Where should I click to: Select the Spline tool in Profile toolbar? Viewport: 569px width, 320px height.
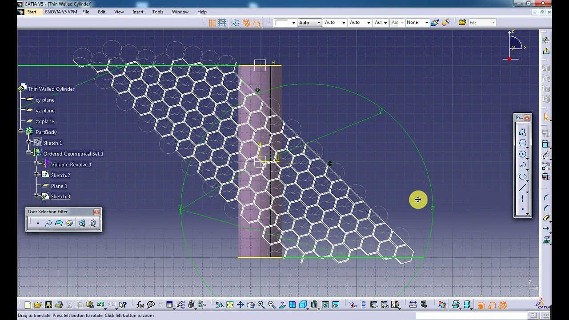point(522,165)
